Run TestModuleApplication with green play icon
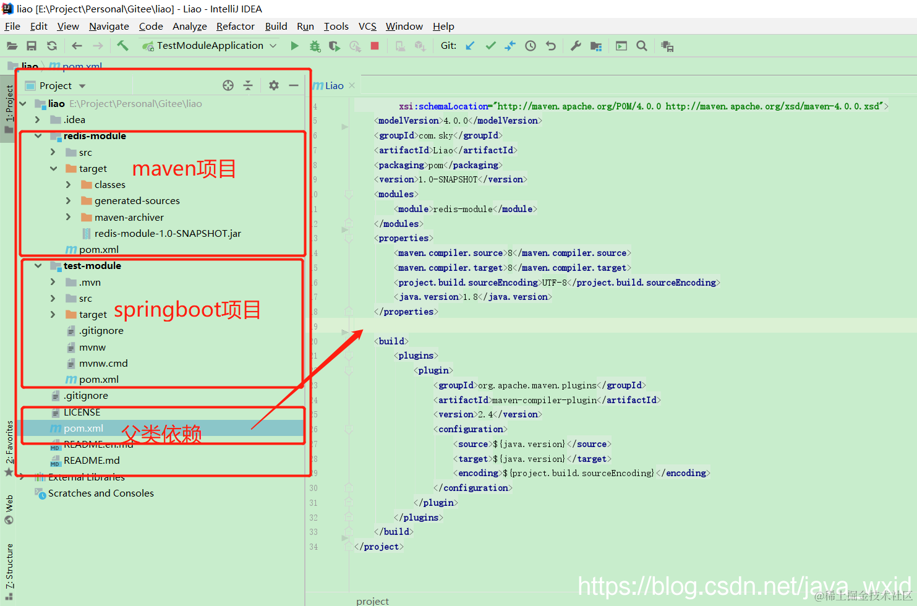This screenshot has height=606, width=917. tap(294, 46)
